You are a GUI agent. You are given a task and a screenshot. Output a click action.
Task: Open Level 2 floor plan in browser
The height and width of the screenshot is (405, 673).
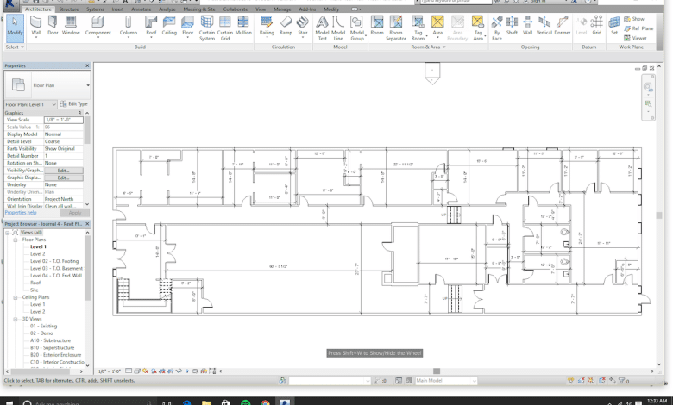(x=37, y=254)
